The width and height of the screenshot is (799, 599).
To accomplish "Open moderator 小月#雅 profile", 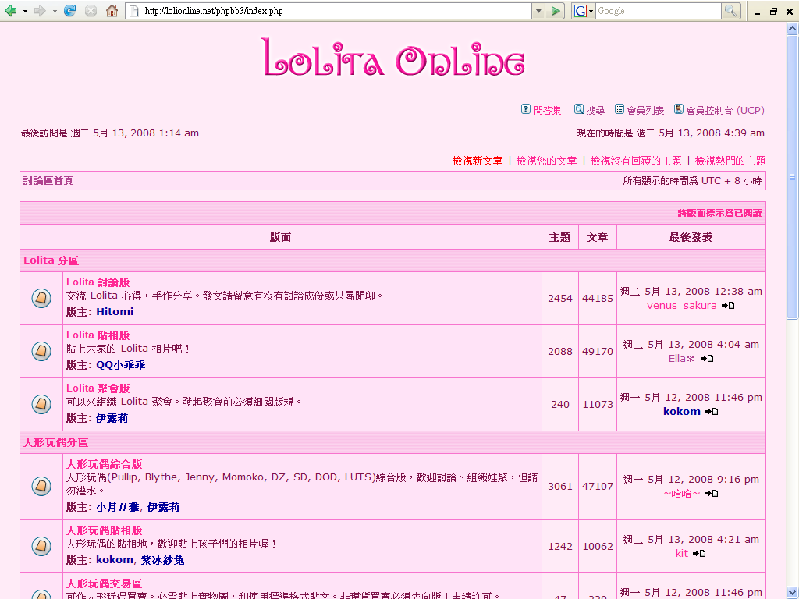I will coord(117,507).
